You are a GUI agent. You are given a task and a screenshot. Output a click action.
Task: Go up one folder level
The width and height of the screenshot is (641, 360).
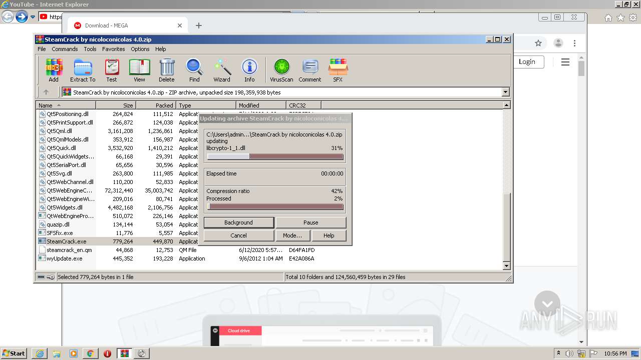(46, 92)
